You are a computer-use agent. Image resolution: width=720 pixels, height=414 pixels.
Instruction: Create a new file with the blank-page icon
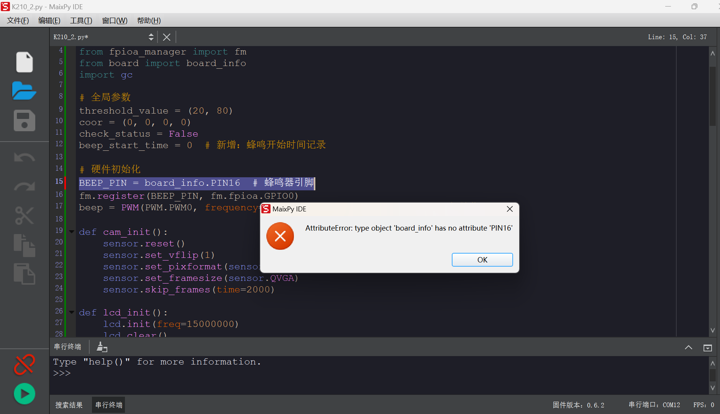point(25,62)
